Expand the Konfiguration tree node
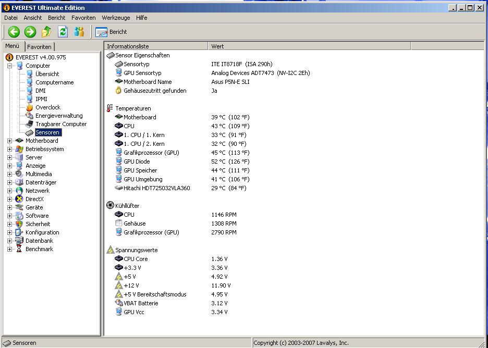 click(10, 233)
